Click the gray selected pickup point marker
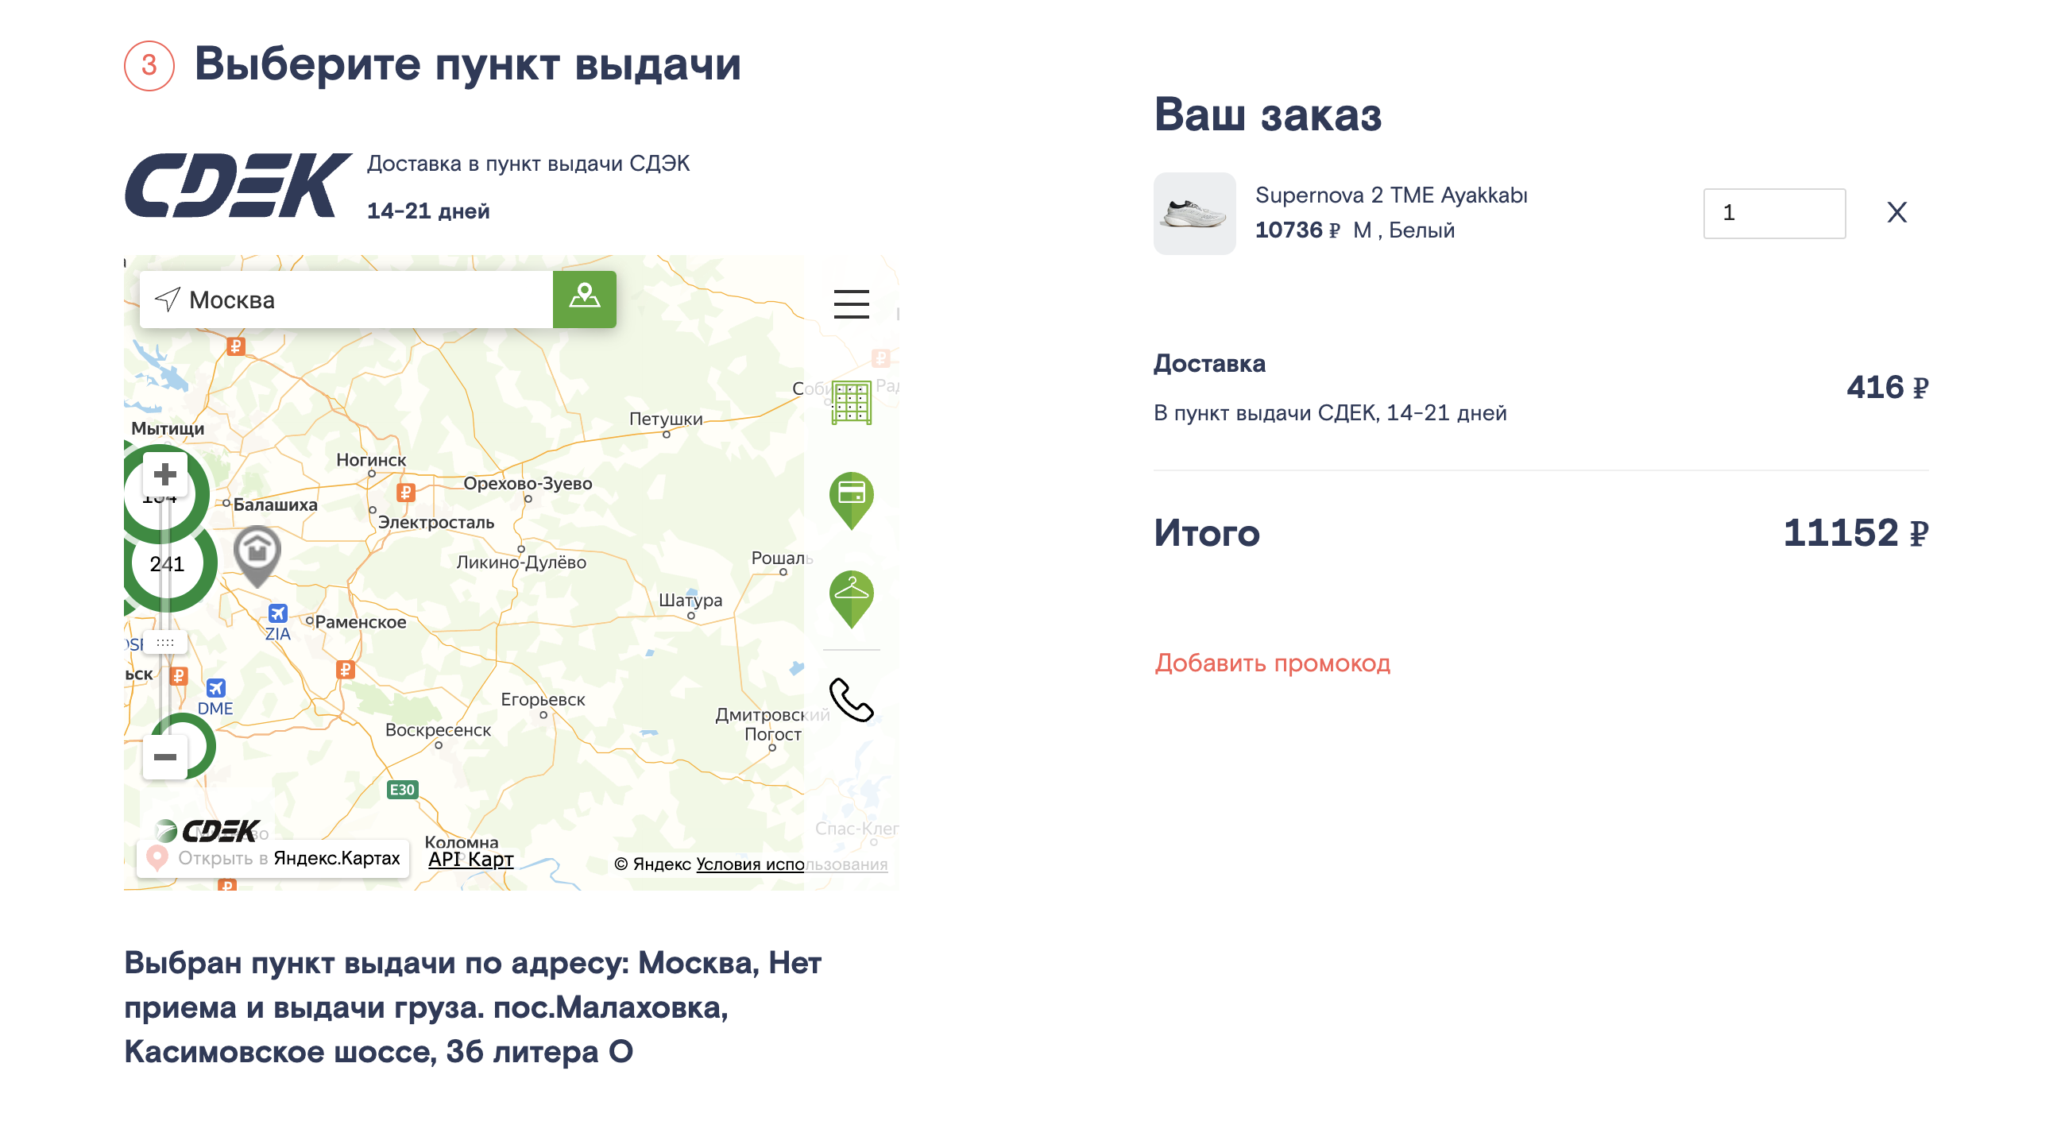 (x=257, y=555)
